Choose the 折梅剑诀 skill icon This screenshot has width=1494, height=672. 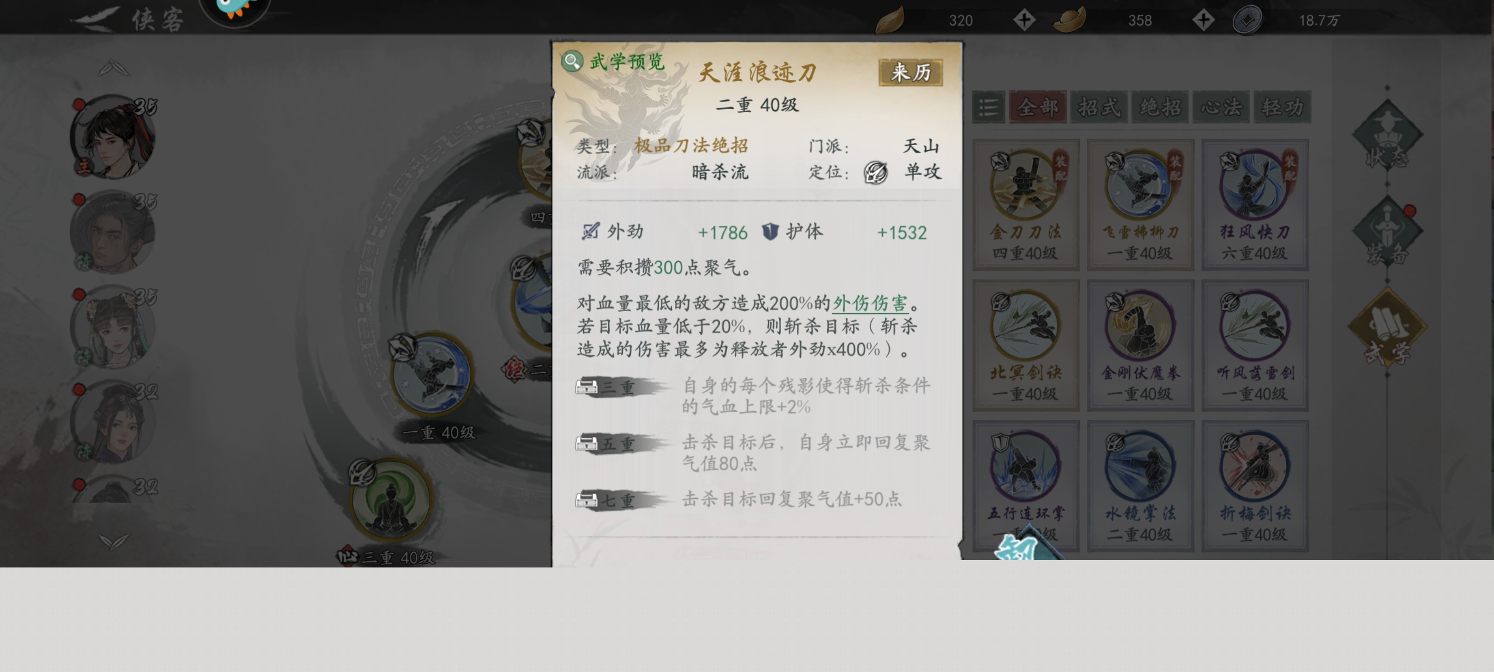(1254, 467)
